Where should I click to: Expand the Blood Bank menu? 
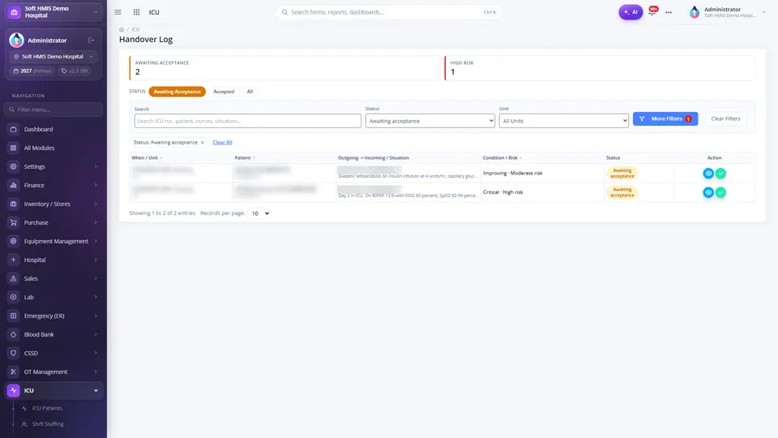click(53, 334)
